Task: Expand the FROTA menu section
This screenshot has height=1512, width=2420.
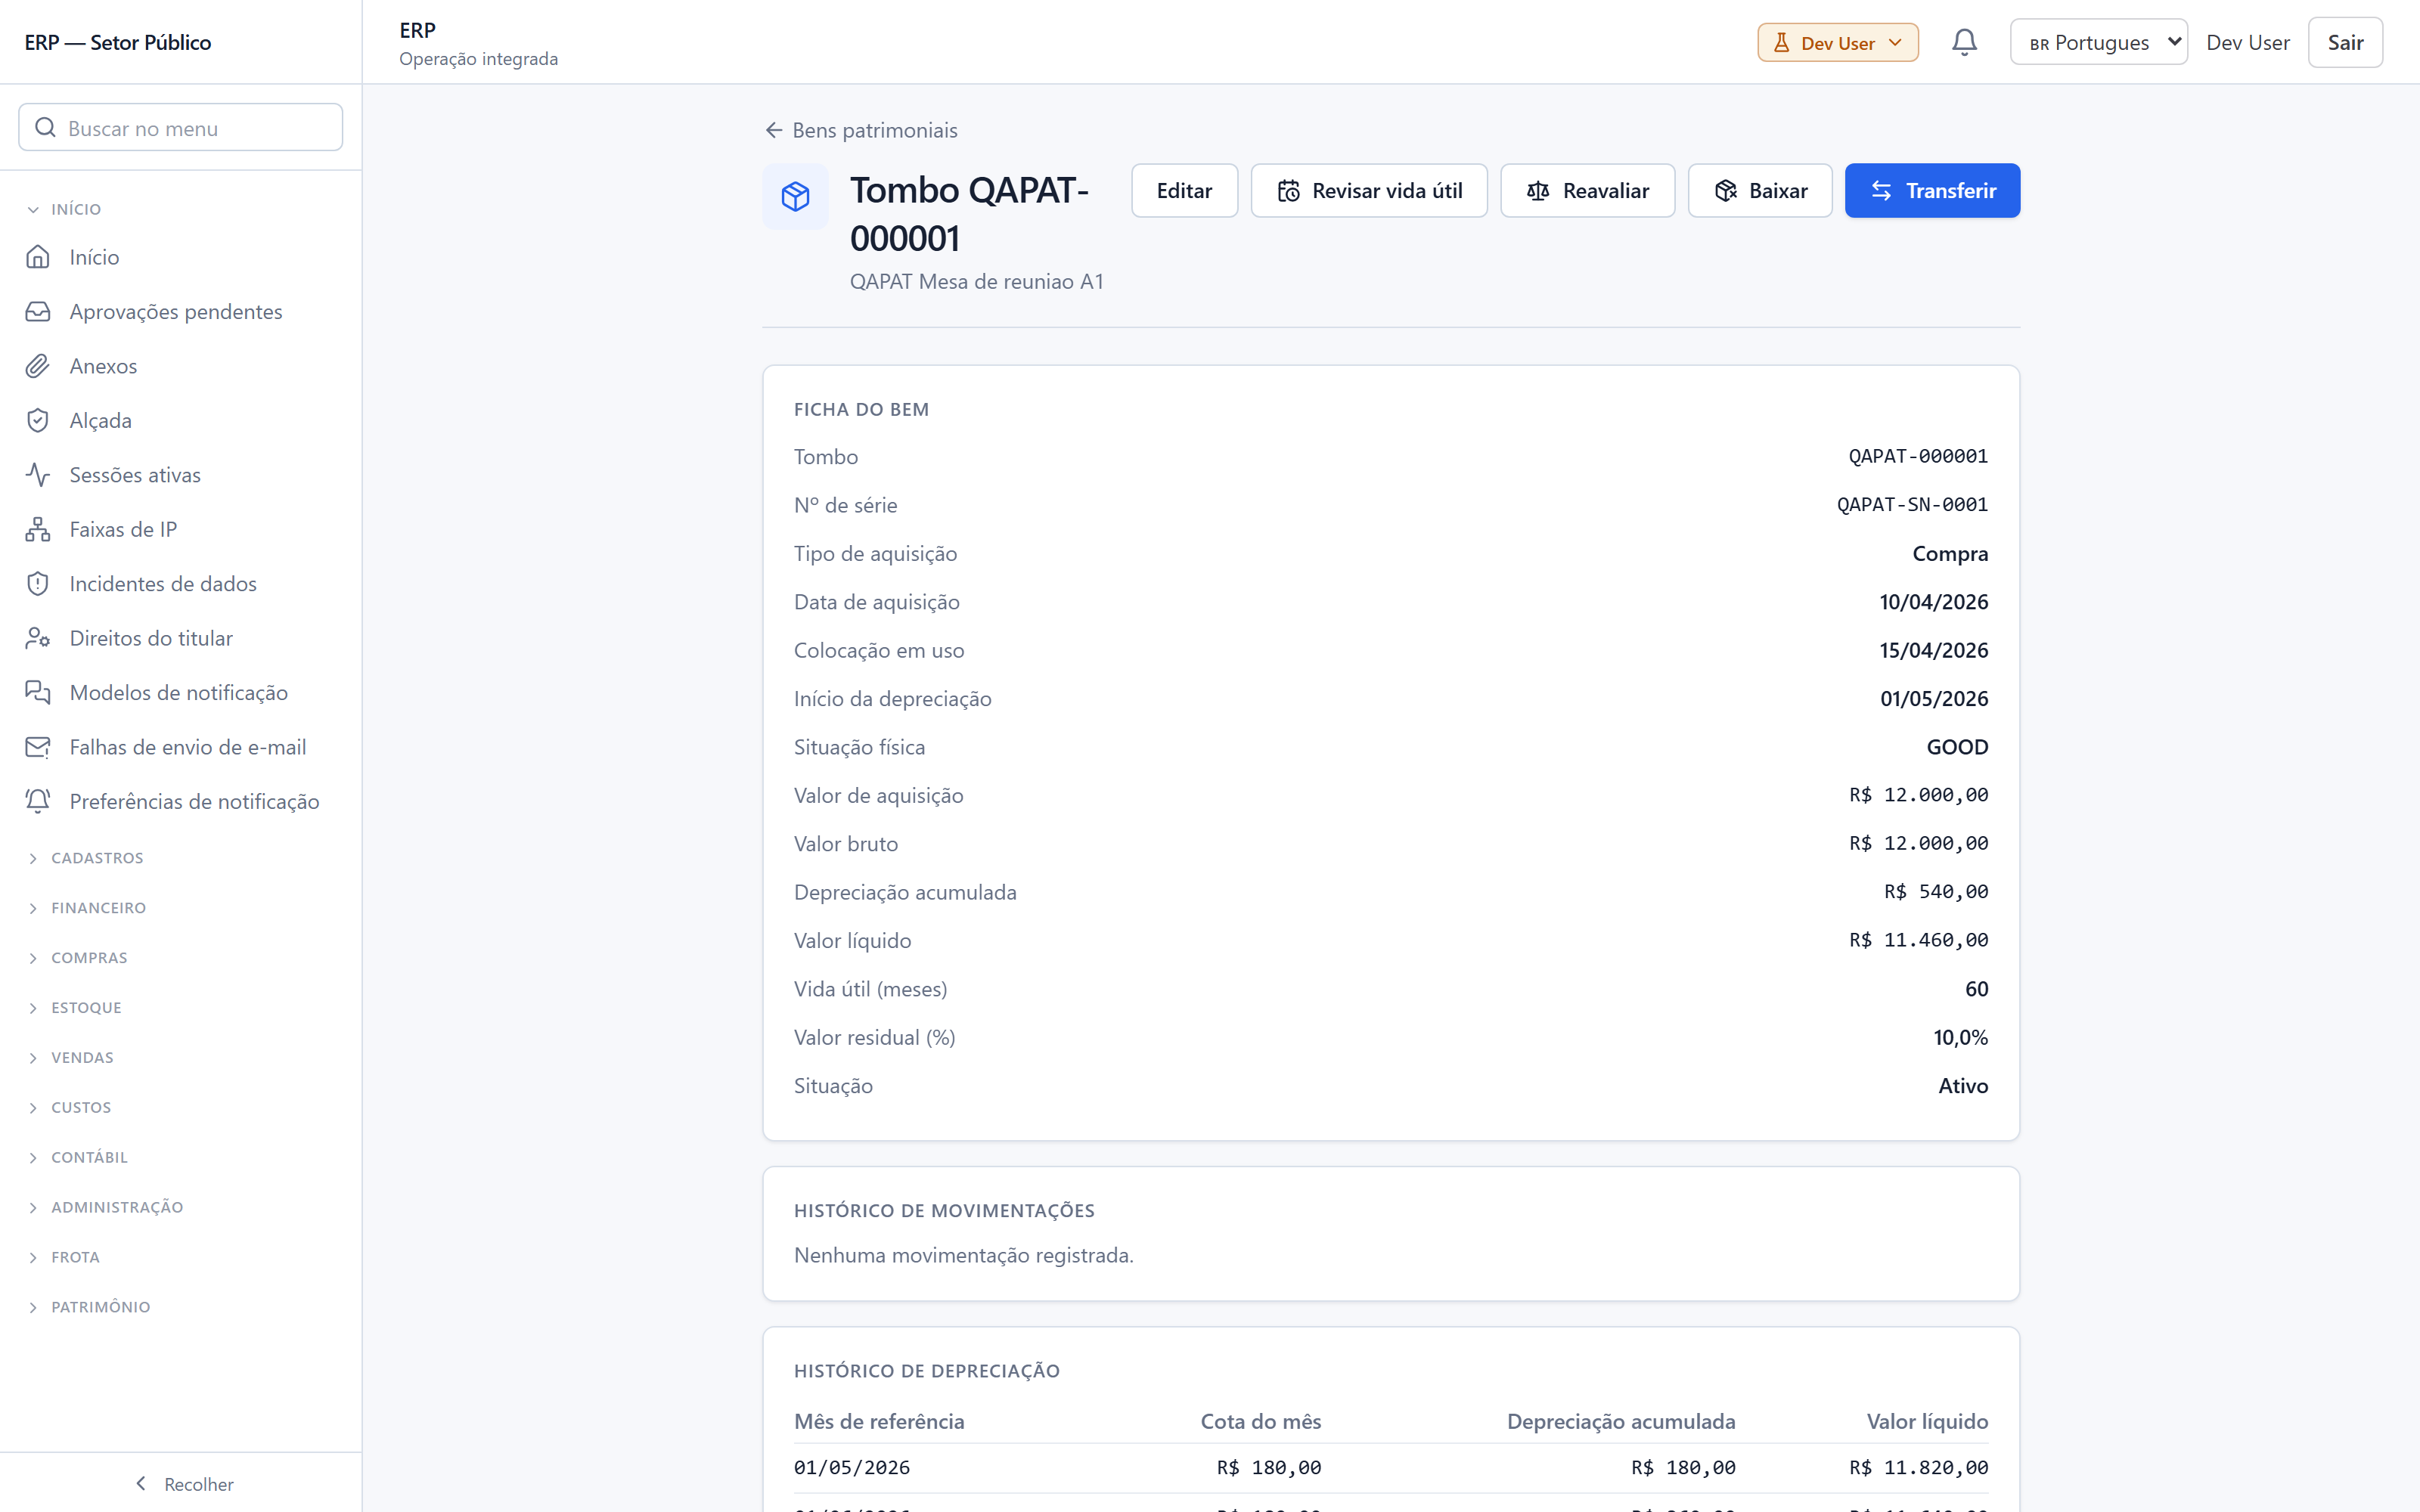Action: click(64, 1257)
